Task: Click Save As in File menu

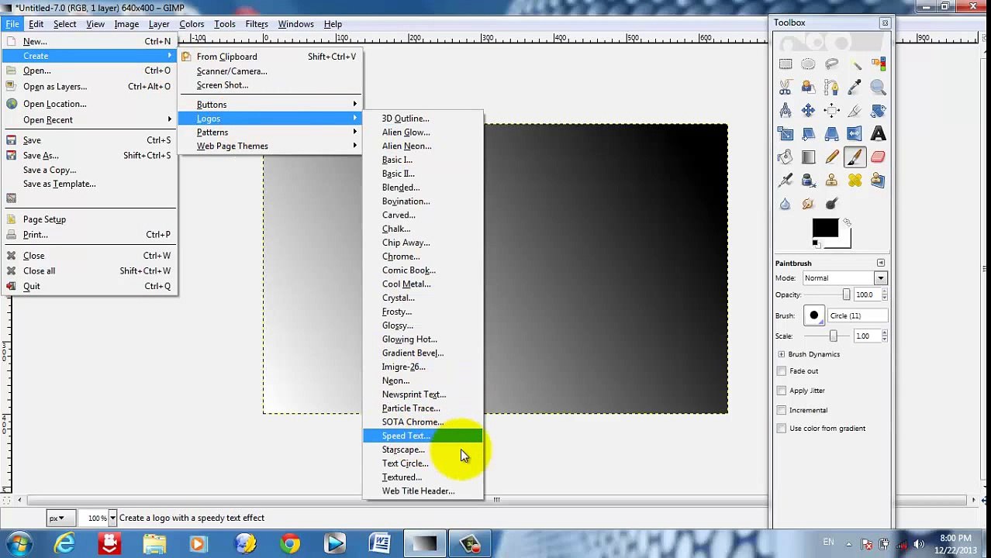Action: (89, 156)
